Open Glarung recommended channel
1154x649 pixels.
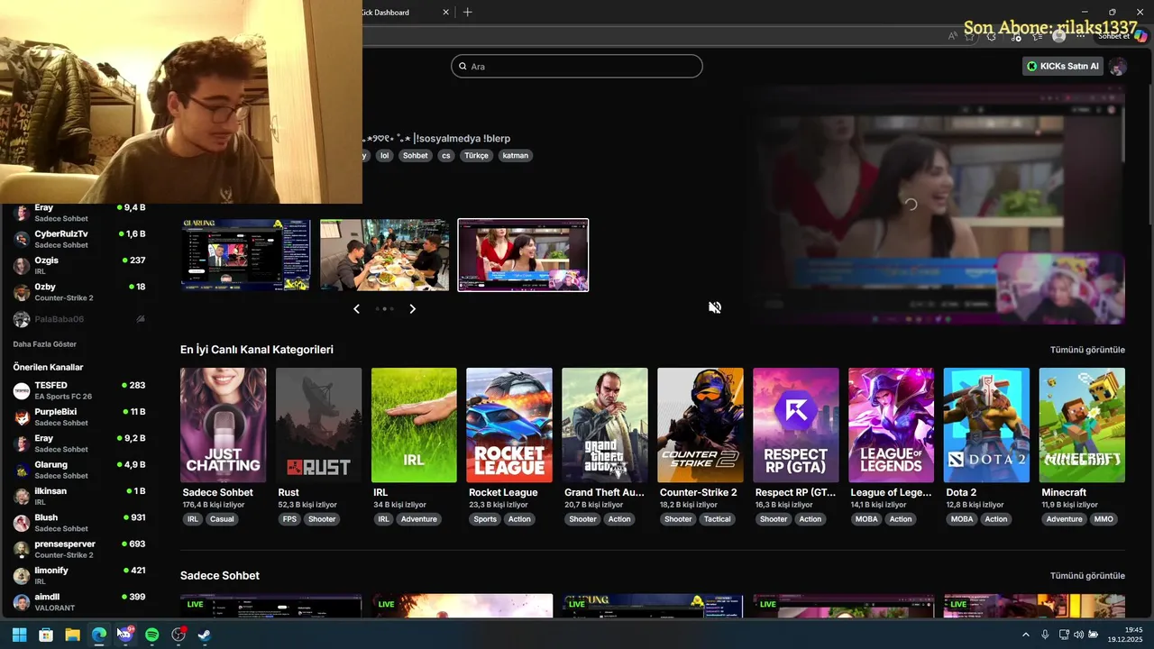[x=79, y=470]
